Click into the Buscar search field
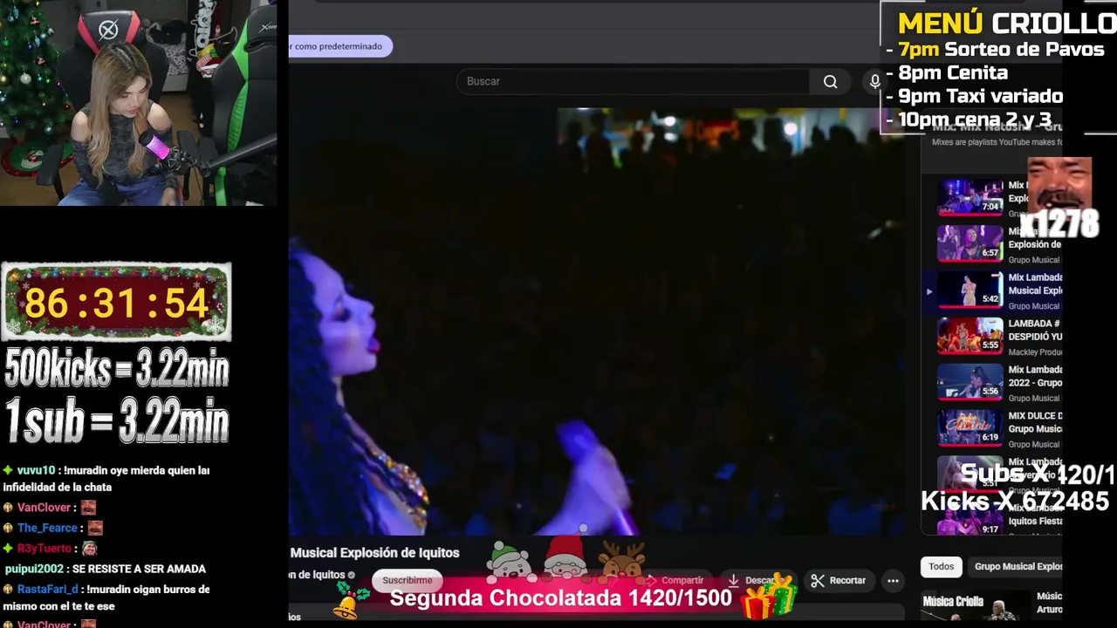Image resolution: width=1117 pixels, height=628 pixels. (633, 82)
